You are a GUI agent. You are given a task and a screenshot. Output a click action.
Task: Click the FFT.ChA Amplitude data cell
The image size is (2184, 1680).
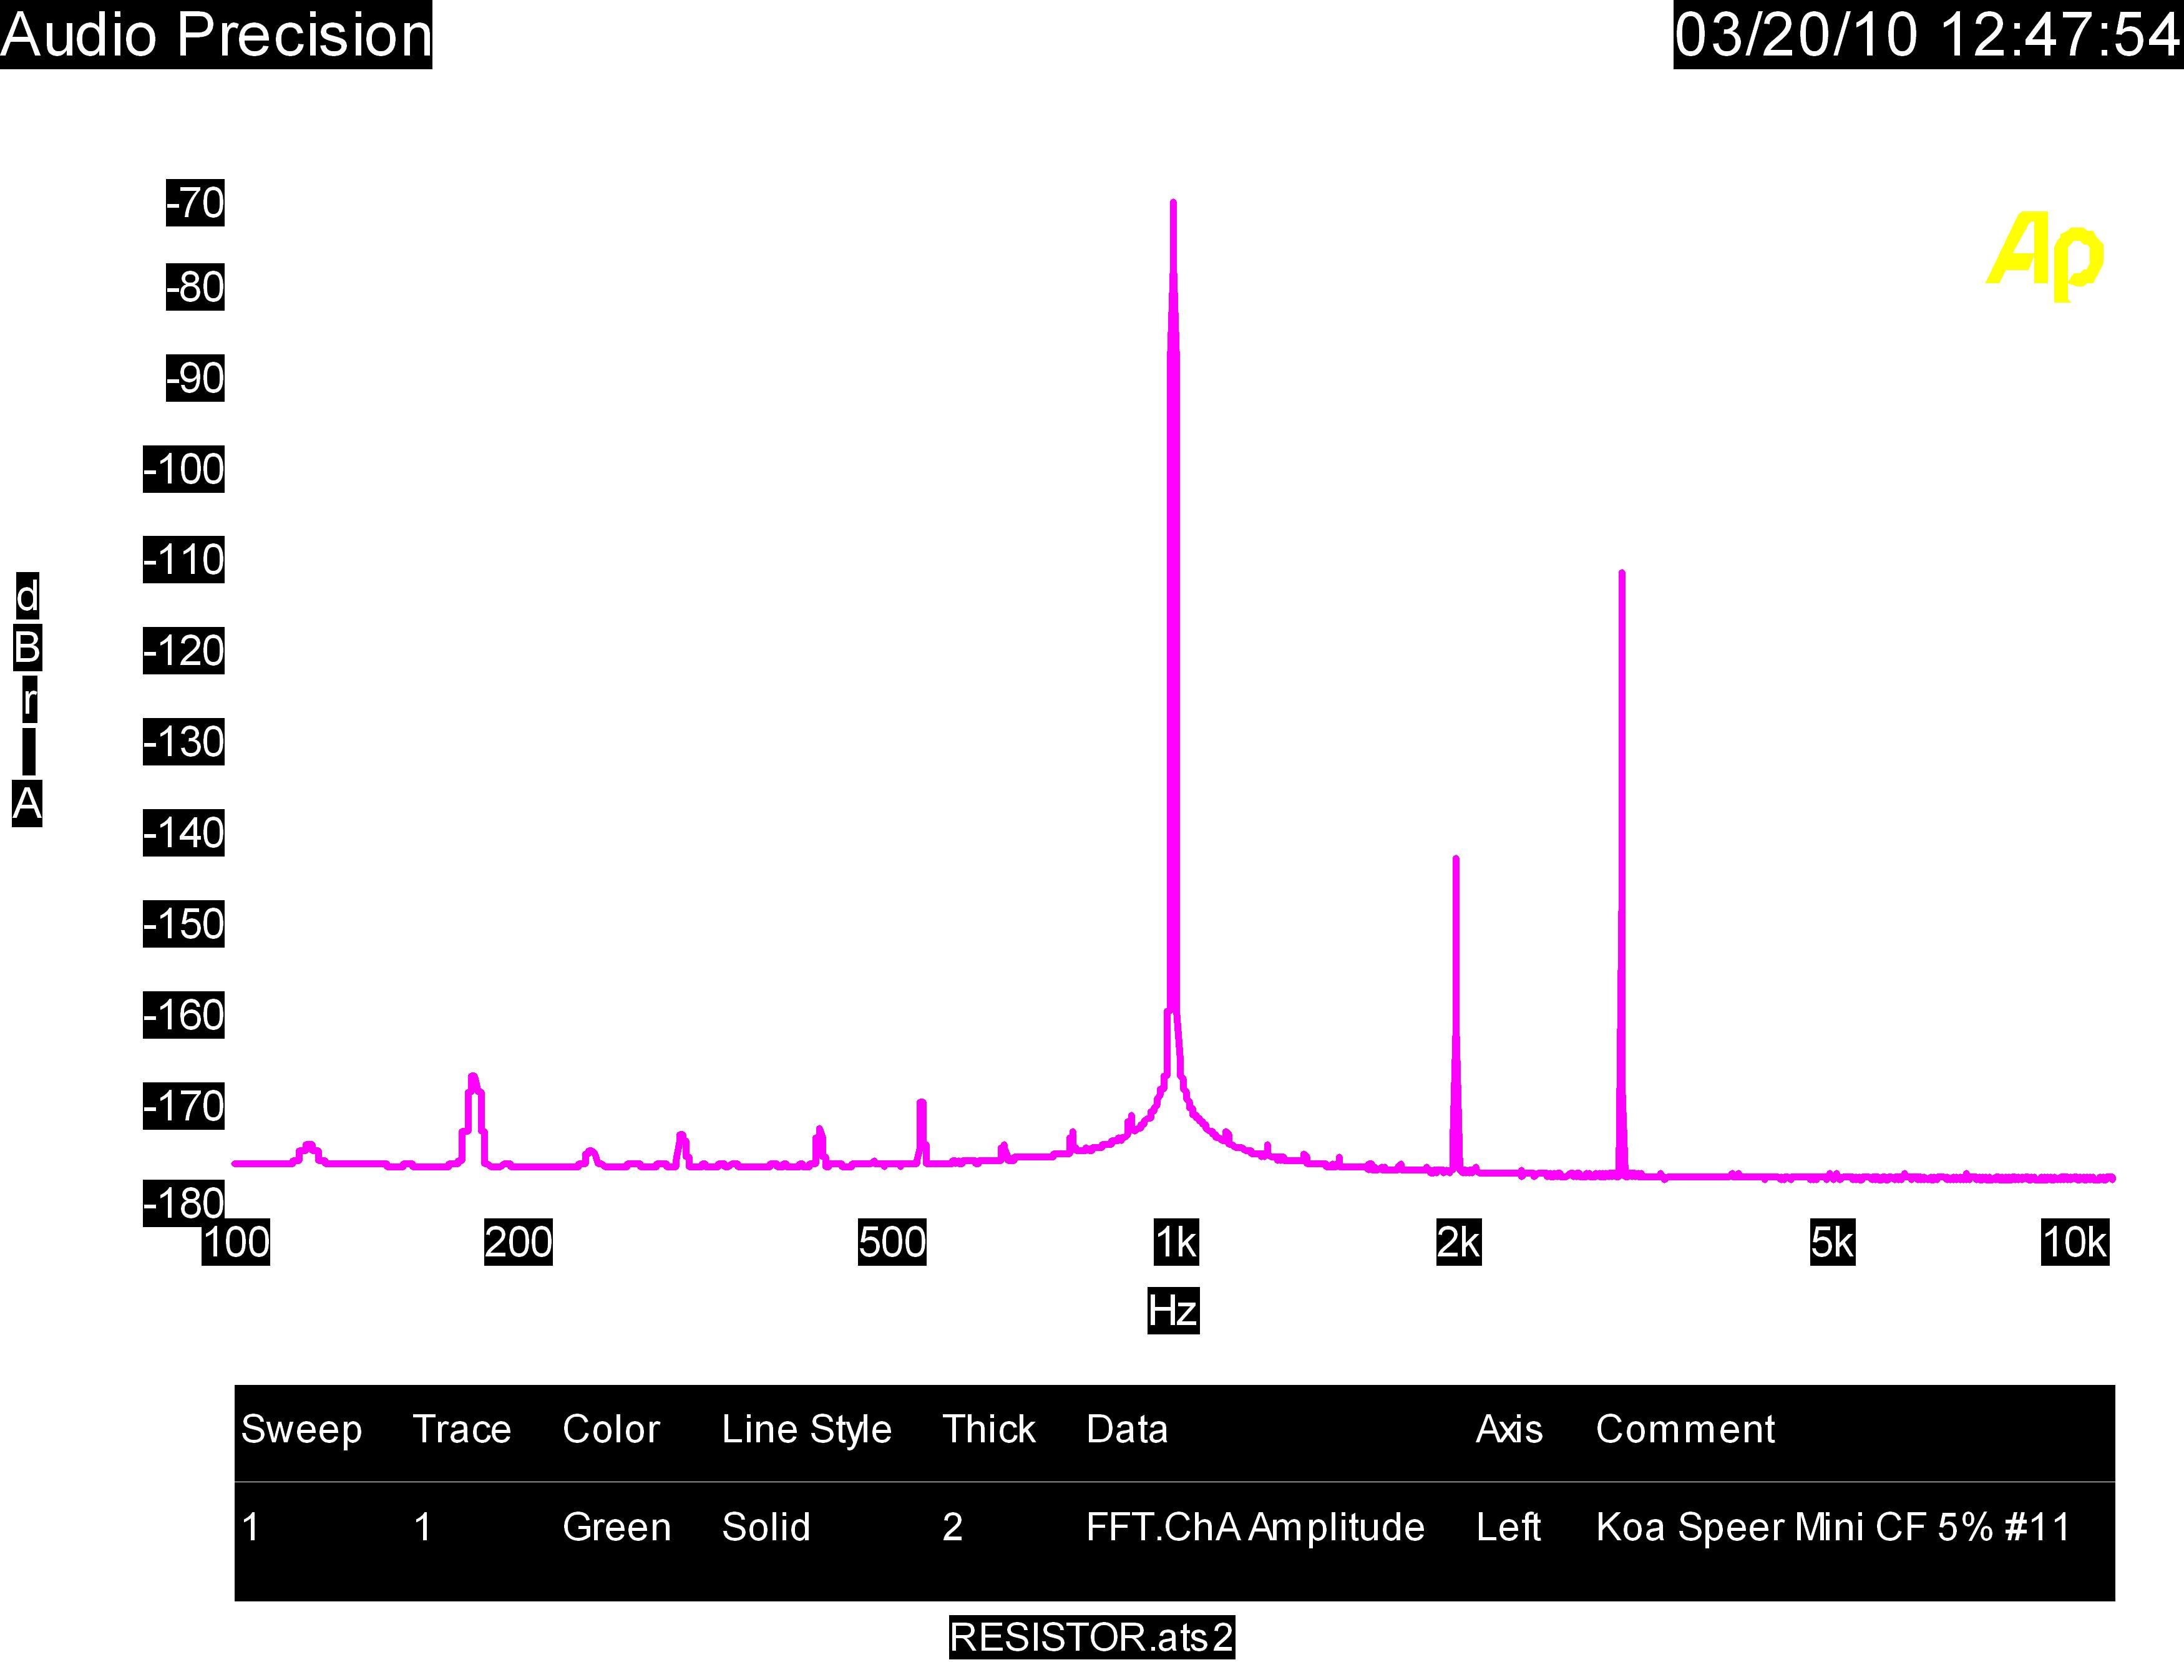[1255, 1527]
